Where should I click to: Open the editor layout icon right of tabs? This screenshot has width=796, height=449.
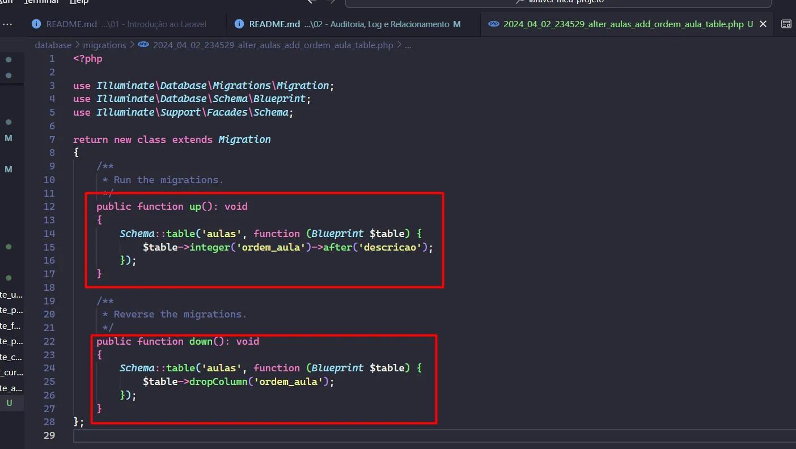click(786, 24)
